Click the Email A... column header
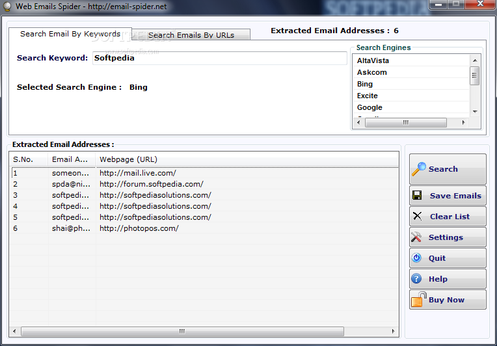497x346 pixels. click(x=72, y=159)
